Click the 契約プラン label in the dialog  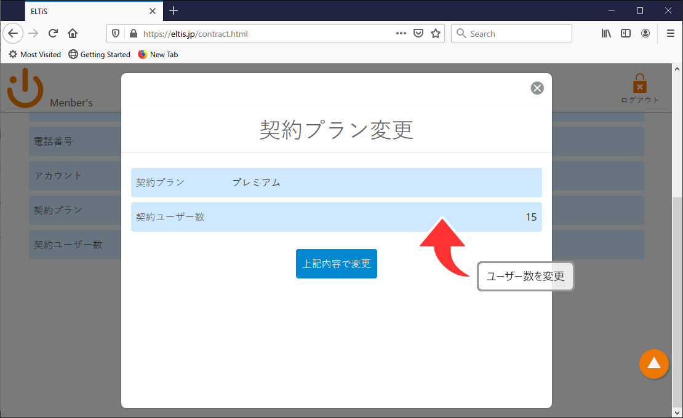pos(161,183)
